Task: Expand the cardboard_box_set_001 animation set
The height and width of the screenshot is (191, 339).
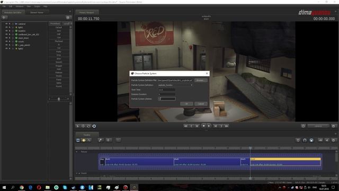Action: click(10, 34)
